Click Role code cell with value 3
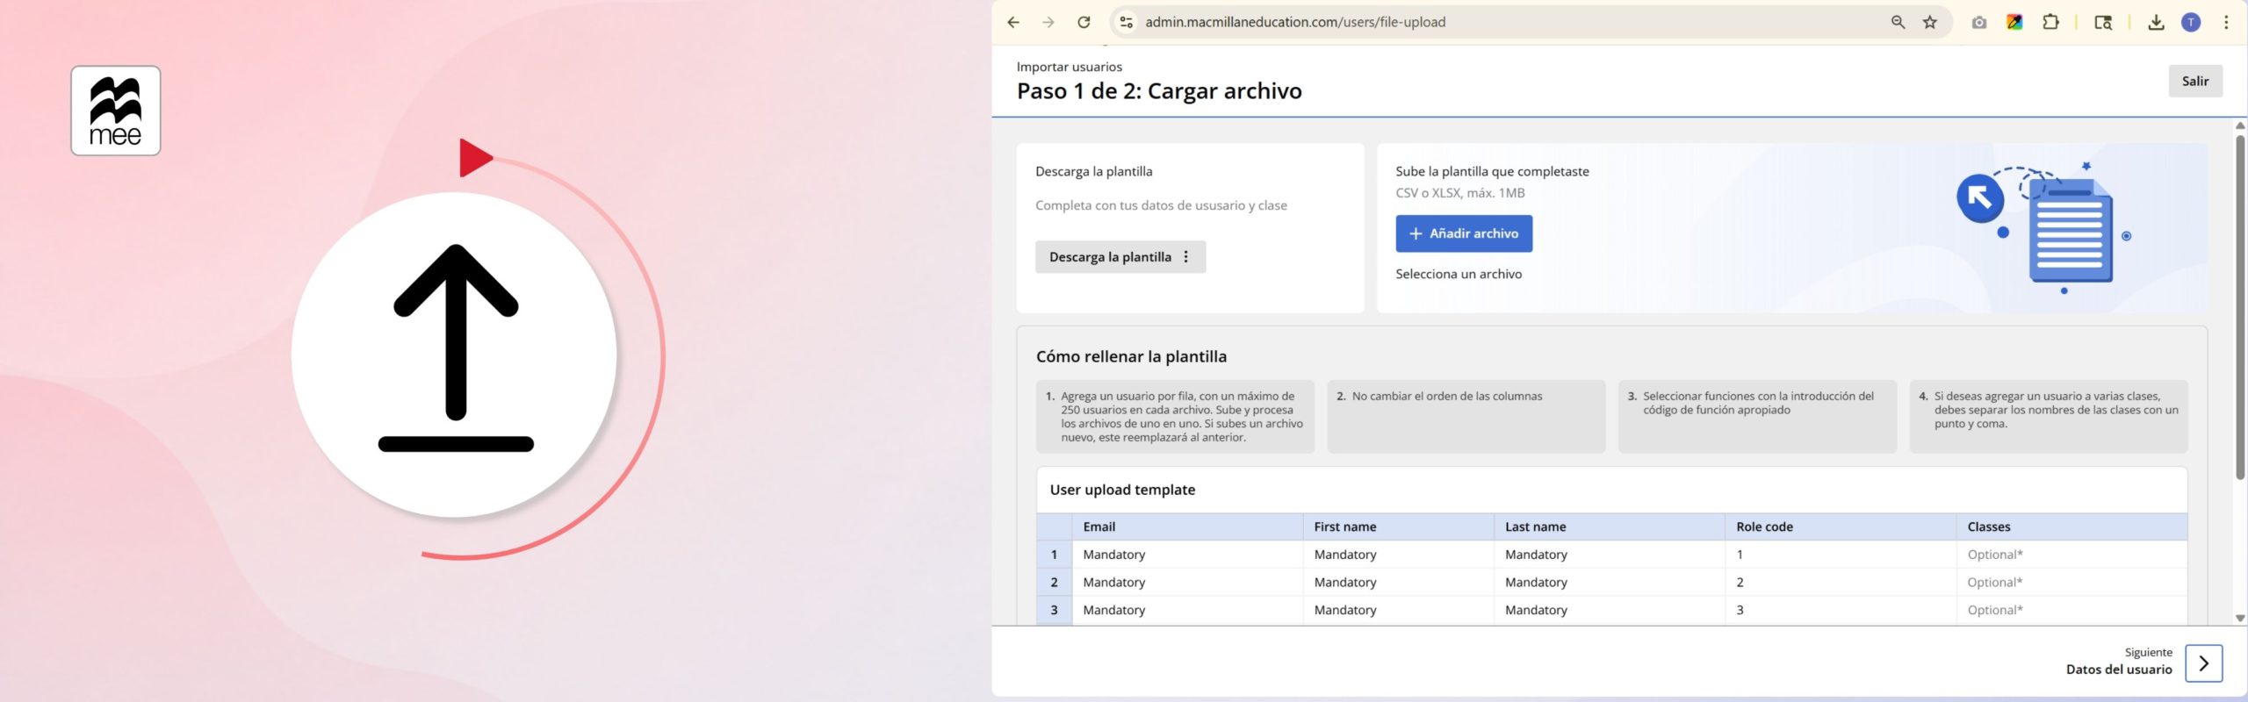 [1841, 610]
